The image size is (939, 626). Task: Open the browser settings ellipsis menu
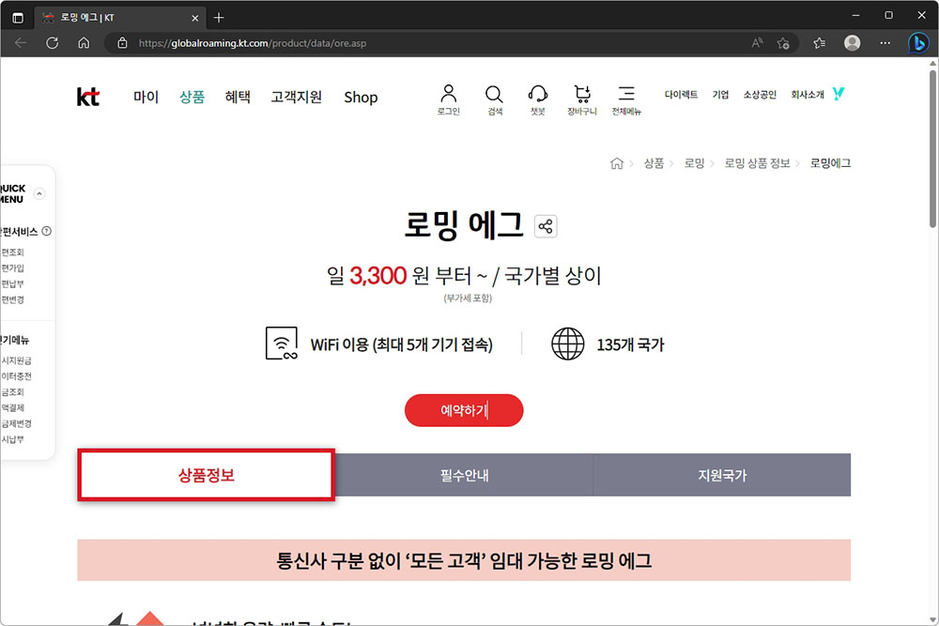tap(885, 43)
